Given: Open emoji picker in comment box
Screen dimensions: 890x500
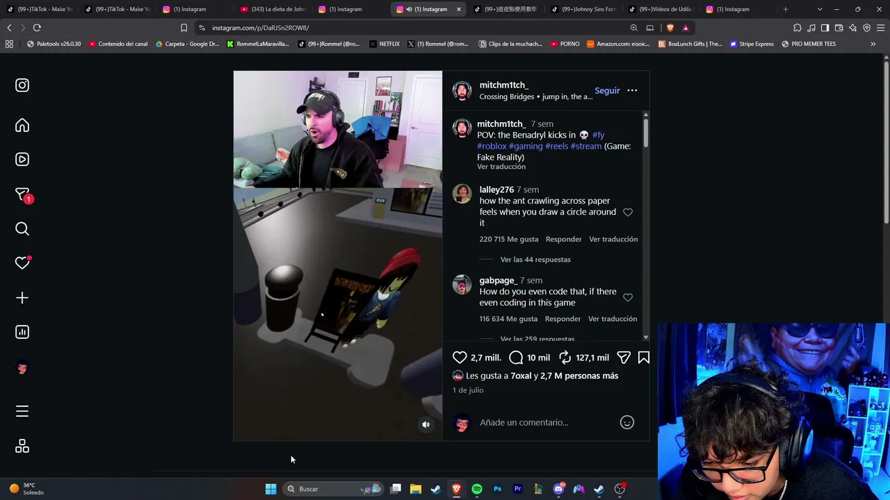Looking at the screenshot, I should coord(627,422).
